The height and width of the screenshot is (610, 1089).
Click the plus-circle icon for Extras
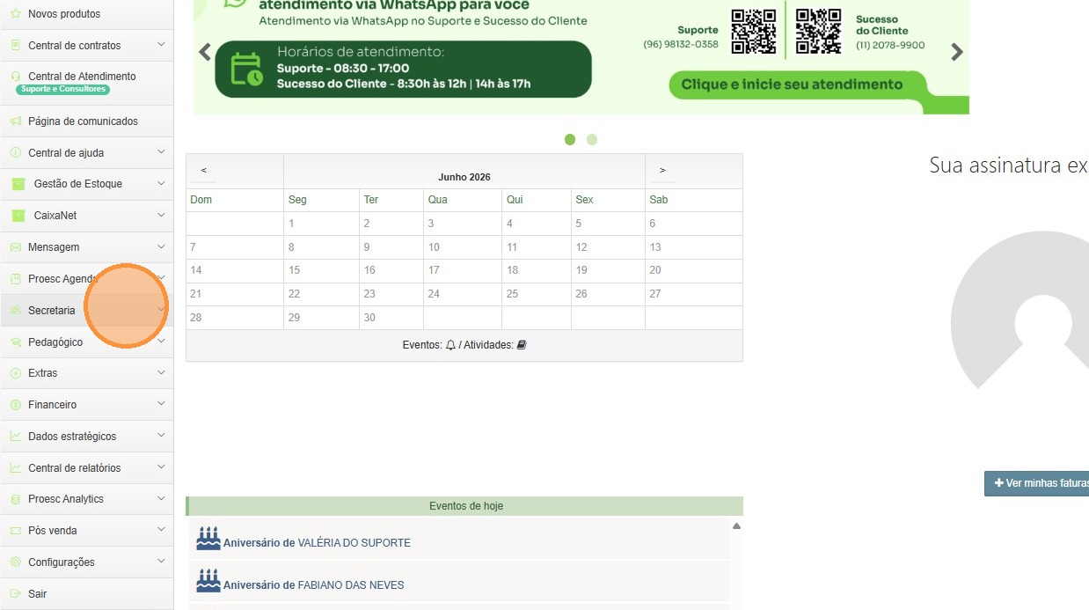coord(16,373)
